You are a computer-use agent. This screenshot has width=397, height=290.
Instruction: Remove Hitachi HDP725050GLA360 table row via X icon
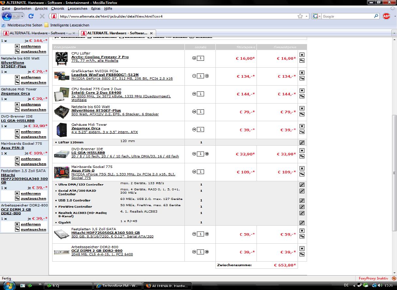point(302,231)
